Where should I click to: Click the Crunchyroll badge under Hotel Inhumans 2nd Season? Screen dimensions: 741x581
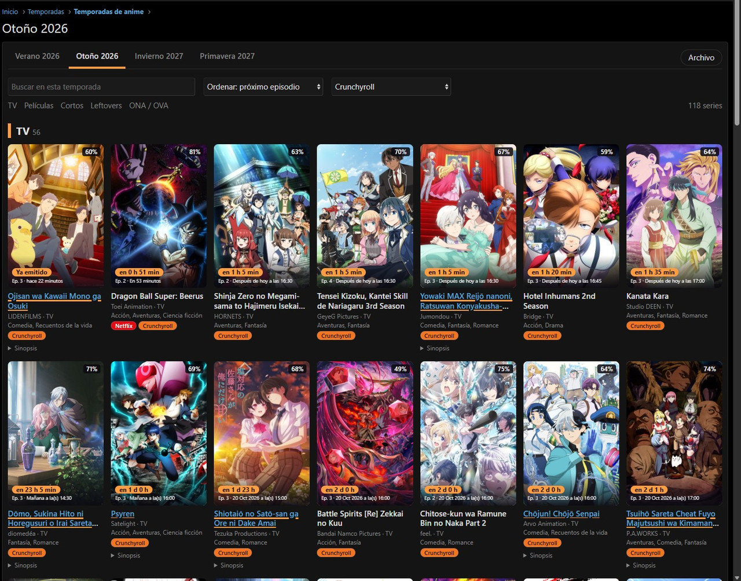542,336
